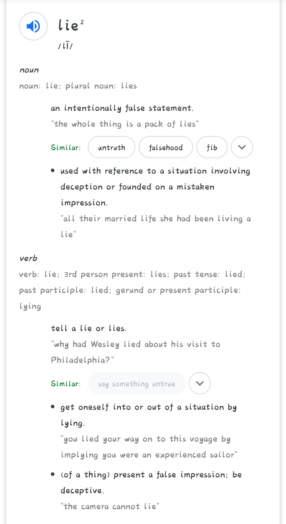Click the 'plural noun: lies' inflection line

click(101, 86)
